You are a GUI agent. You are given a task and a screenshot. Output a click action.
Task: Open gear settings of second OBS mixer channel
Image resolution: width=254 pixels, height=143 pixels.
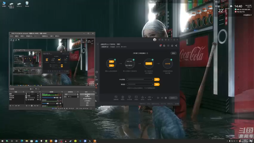[x=60, y=104]
